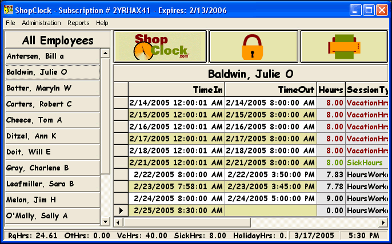
Task: Select employee O'Mally, Sally A
Action: 53,216
